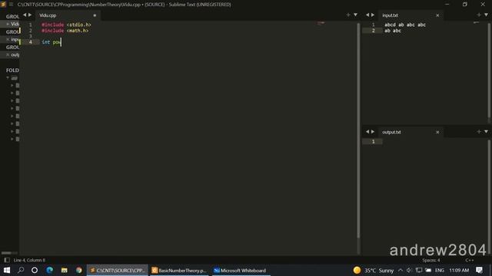This screenshot has width=492, height=276.
Task: Open weather widget showing 35°C Sunny
Action: click(374, 270)
